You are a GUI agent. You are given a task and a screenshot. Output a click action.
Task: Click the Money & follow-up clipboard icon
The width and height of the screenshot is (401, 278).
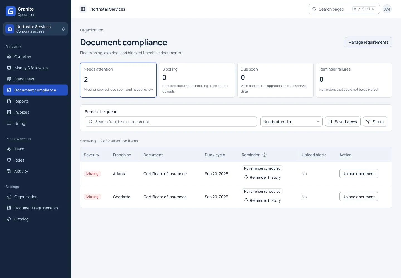9,68
